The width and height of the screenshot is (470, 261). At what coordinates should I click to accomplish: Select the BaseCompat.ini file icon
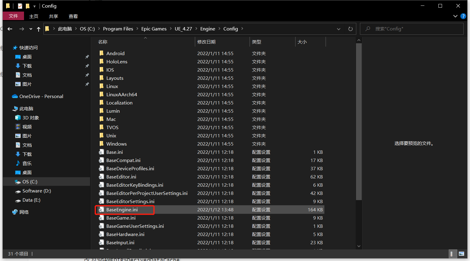click(102, 160)
